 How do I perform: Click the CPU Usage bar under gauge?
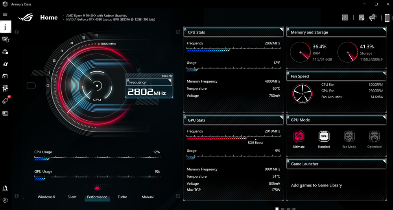(97, 158)
